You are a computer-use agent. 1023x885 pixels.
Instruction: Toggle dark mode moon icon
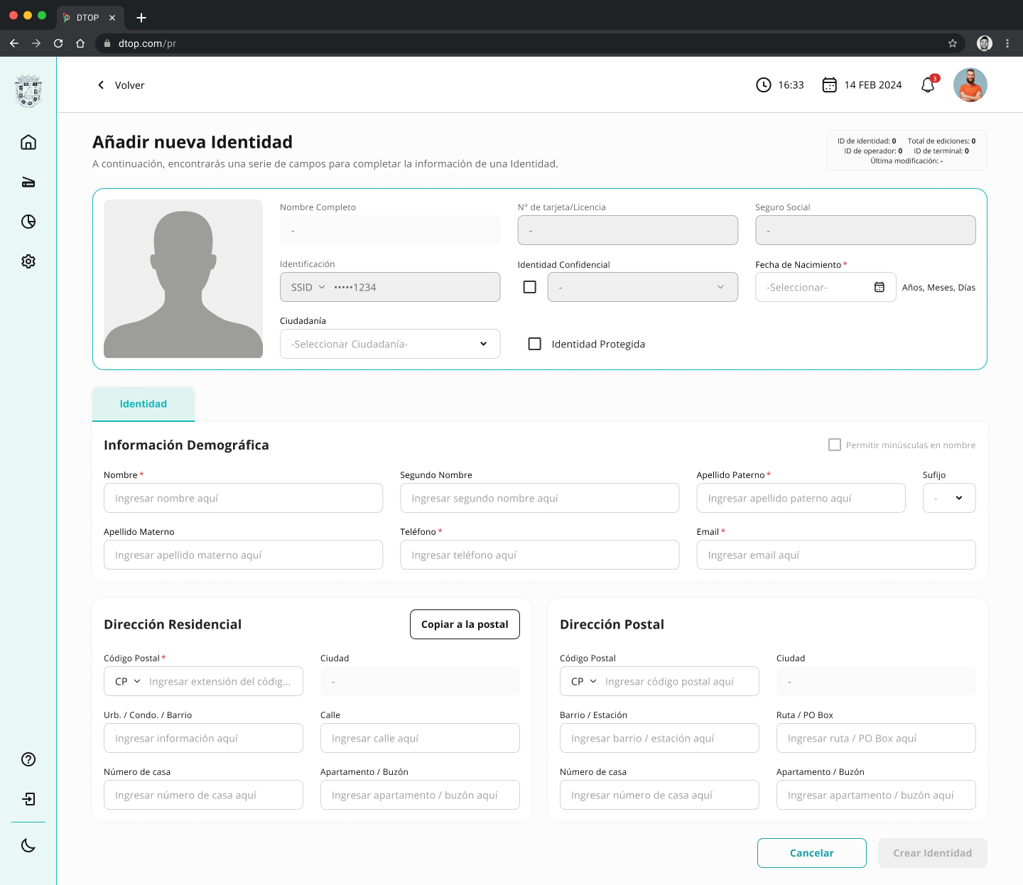28,845
